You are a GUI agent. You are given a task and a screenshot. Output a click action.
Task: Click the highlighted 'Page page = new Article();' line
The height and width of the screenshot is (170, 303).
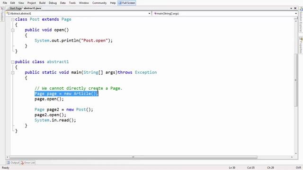[66, 93]
